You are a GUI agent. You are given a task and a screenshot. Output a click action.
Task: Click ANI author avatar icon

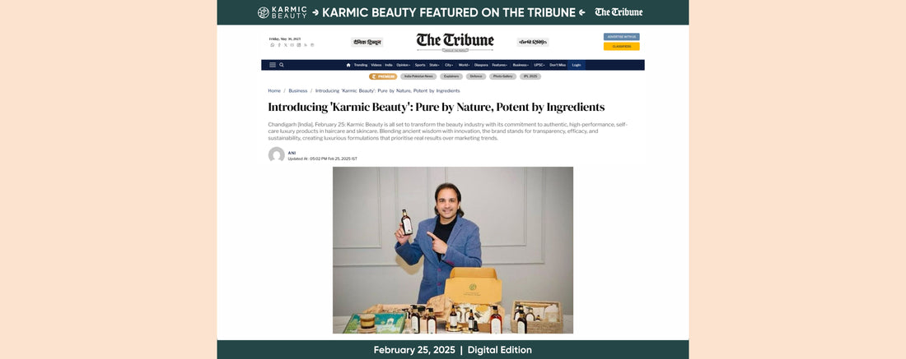pyautogui.click(x=276, y=155)
